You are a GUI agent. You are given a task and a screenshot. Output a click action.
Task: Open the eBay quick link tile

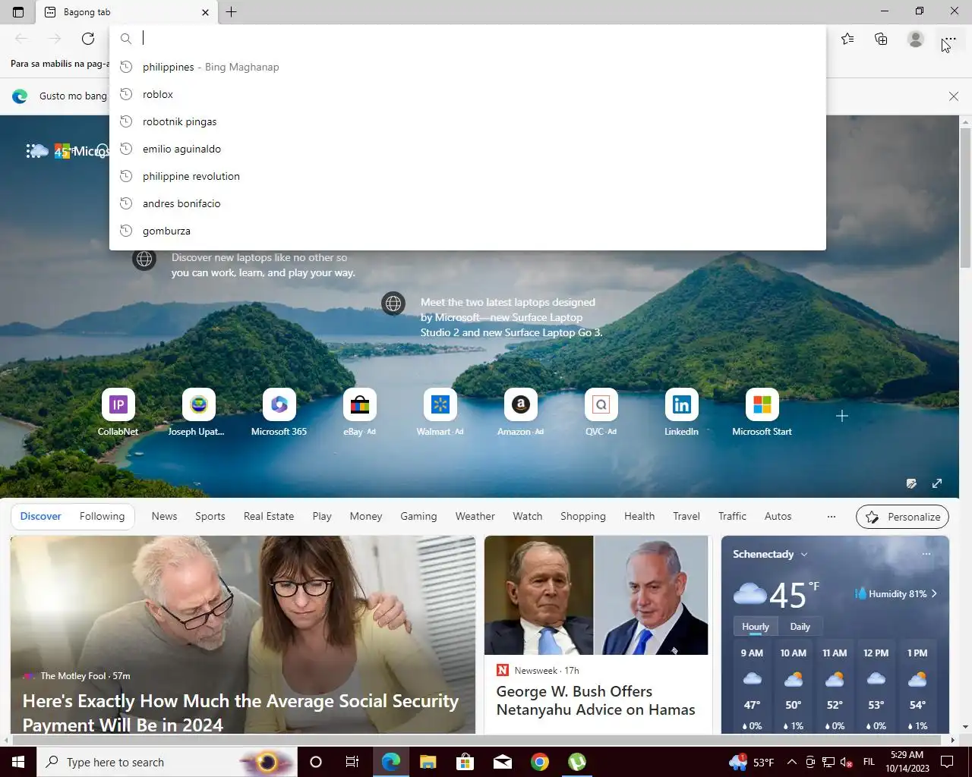point(359,413)
